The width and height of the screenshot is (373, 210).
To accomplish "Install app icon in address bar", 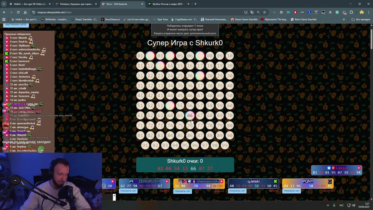I will point(246,12).
